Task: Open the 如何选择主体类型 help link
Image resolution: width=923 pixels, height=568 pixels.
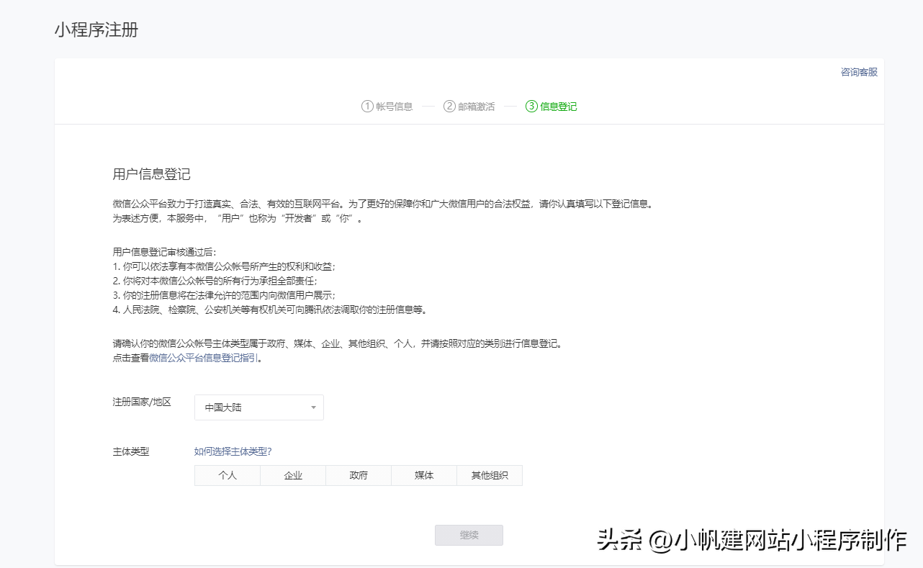Action: (x=233, y=451)
